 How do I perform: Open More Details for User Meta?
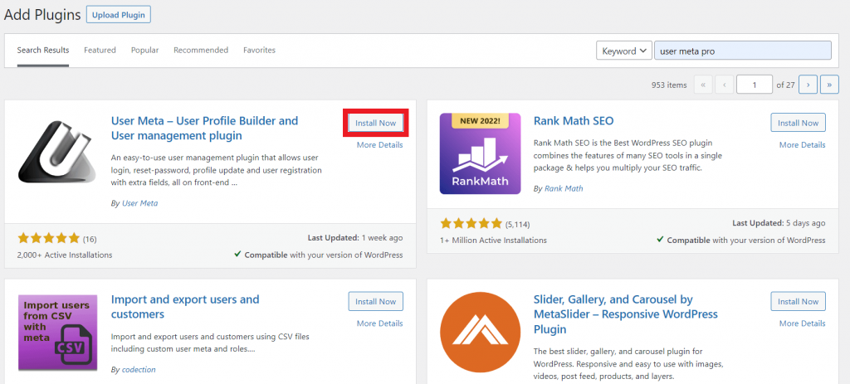379,144
